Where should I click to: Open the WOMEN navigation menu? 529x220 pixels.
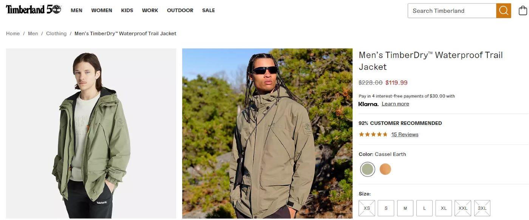coord(102,11)
